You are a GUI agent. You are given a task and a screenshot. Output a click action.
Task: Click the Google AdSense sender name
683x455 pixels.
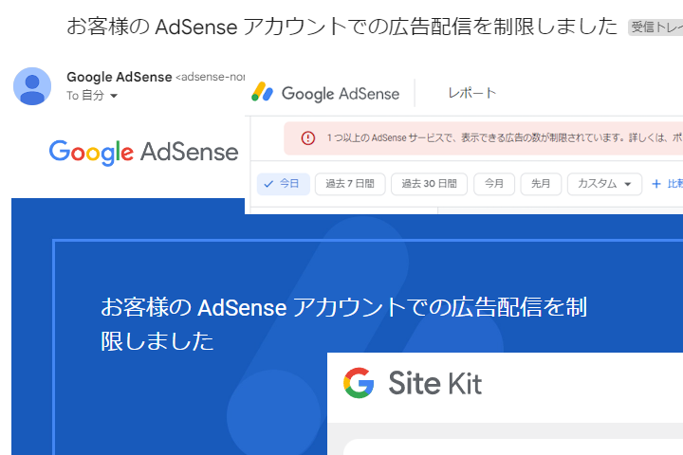click(x=119, y=77)
